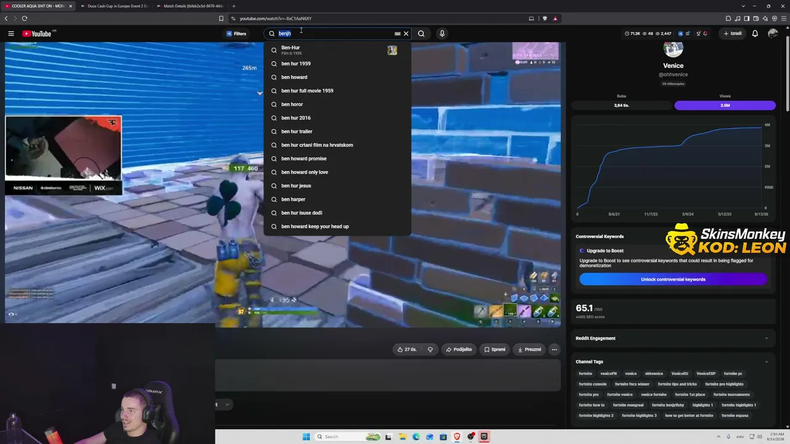Choose the 'ben horor' suggestion
The image size is (790, 444).
(x=337, y=104)
